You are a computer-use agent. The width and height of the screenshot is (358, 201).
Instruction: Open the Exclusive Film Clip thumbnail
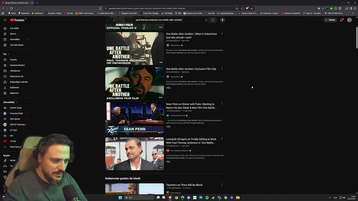click(135, 83)
